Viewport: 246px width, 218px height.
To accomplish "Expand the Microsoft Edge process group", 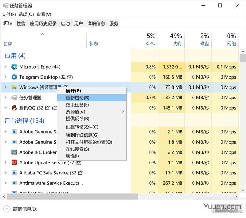I will point(5,67).
